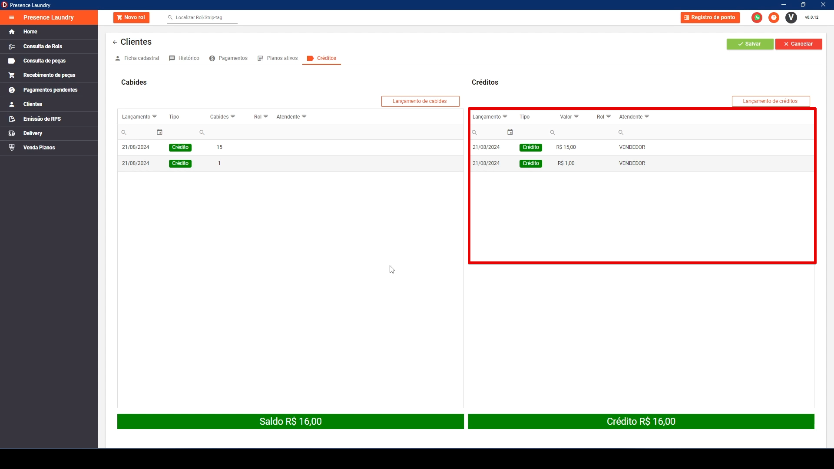Screen dimensions: 834x469
Task: Open Venda Planos menu item
Action: (x=49, y=148)
